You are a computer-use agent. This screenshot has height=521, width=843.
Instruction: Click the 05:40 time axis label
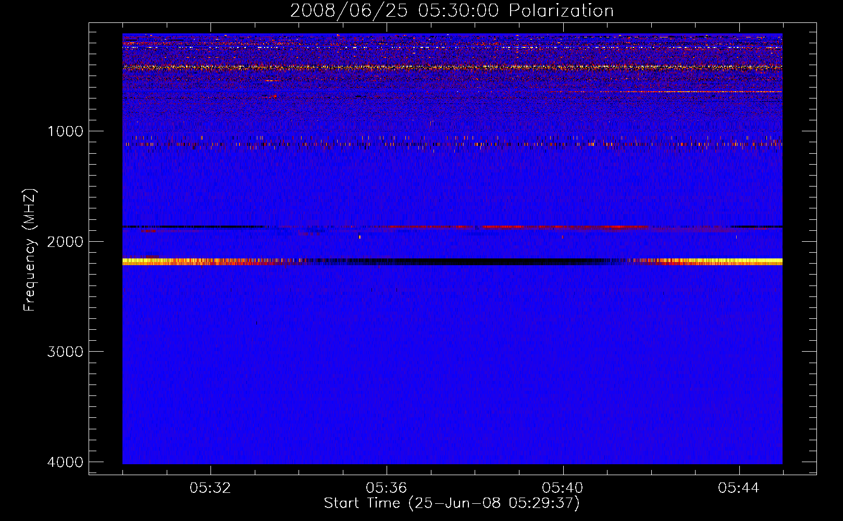click(x=563, y=488)
